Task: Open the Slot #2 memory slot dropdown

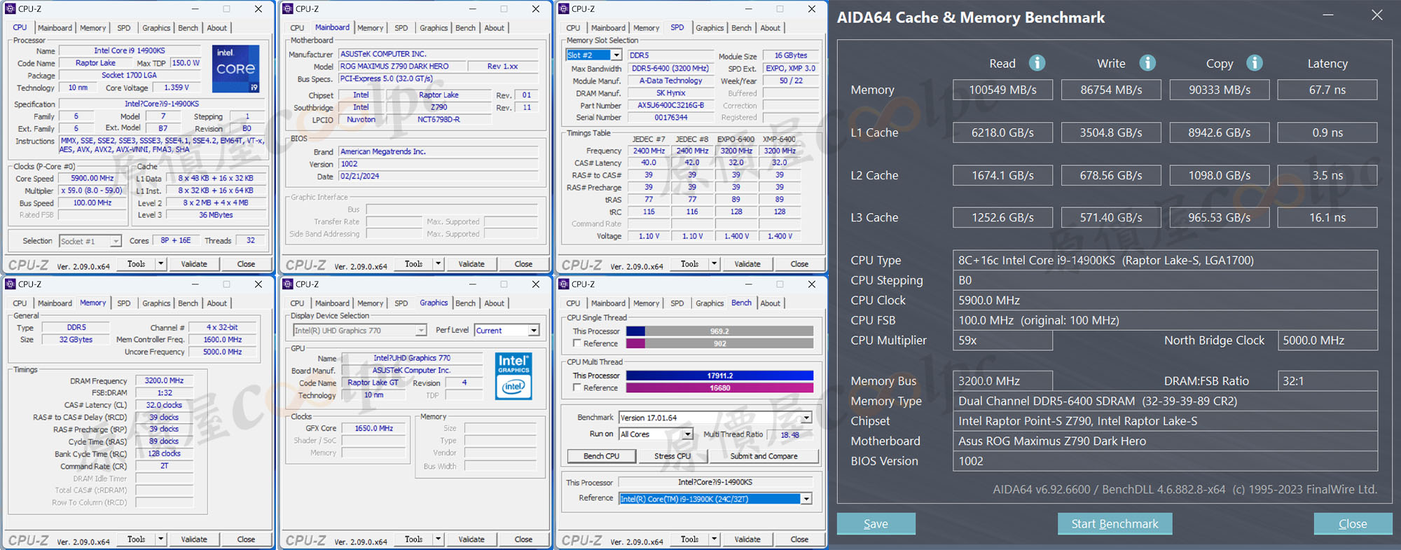Action: click(x=616, y=55)
